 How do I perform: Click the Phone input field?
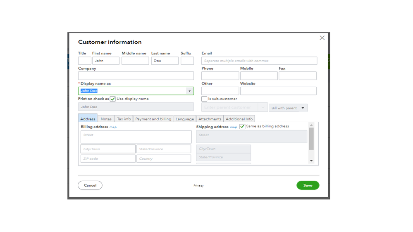pyautogui.click(x=220, y=76)
